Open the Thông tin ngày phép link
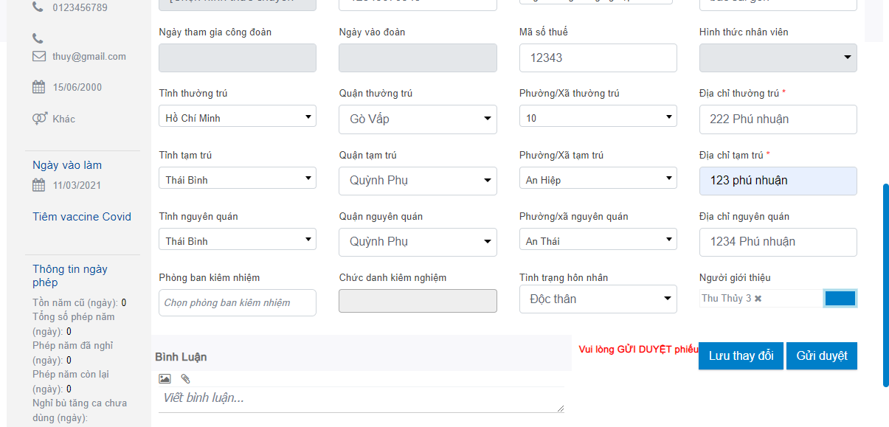The image size is (889, 427). pos(70,275)
